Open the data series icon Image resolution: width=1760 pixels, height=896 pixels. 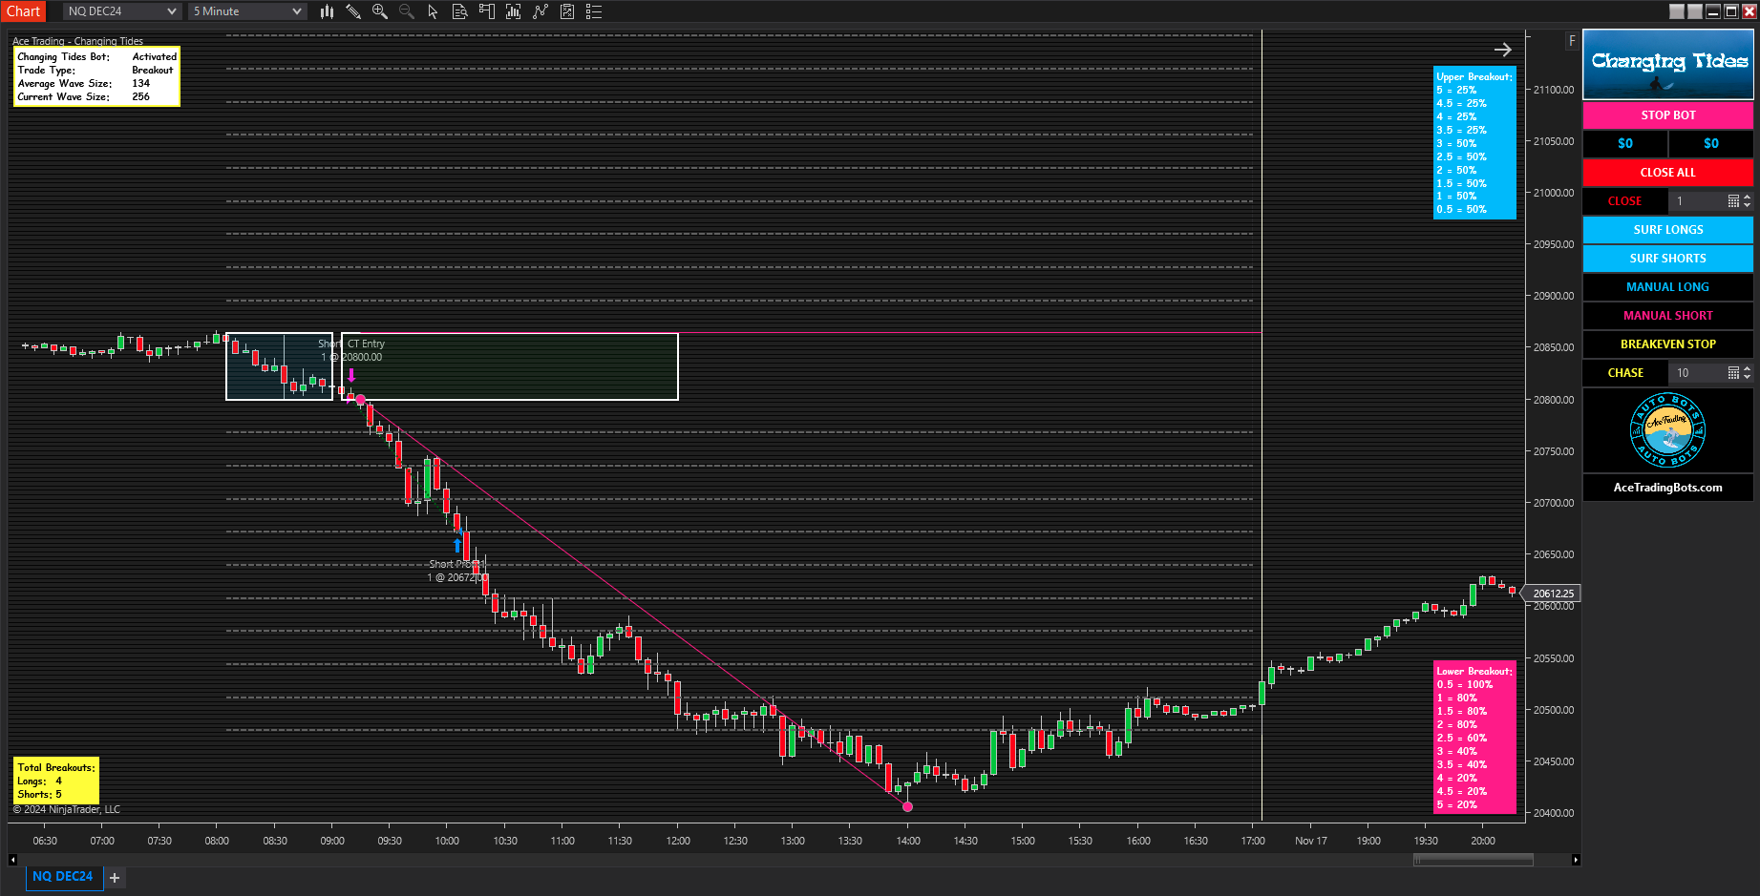[459, 11]
